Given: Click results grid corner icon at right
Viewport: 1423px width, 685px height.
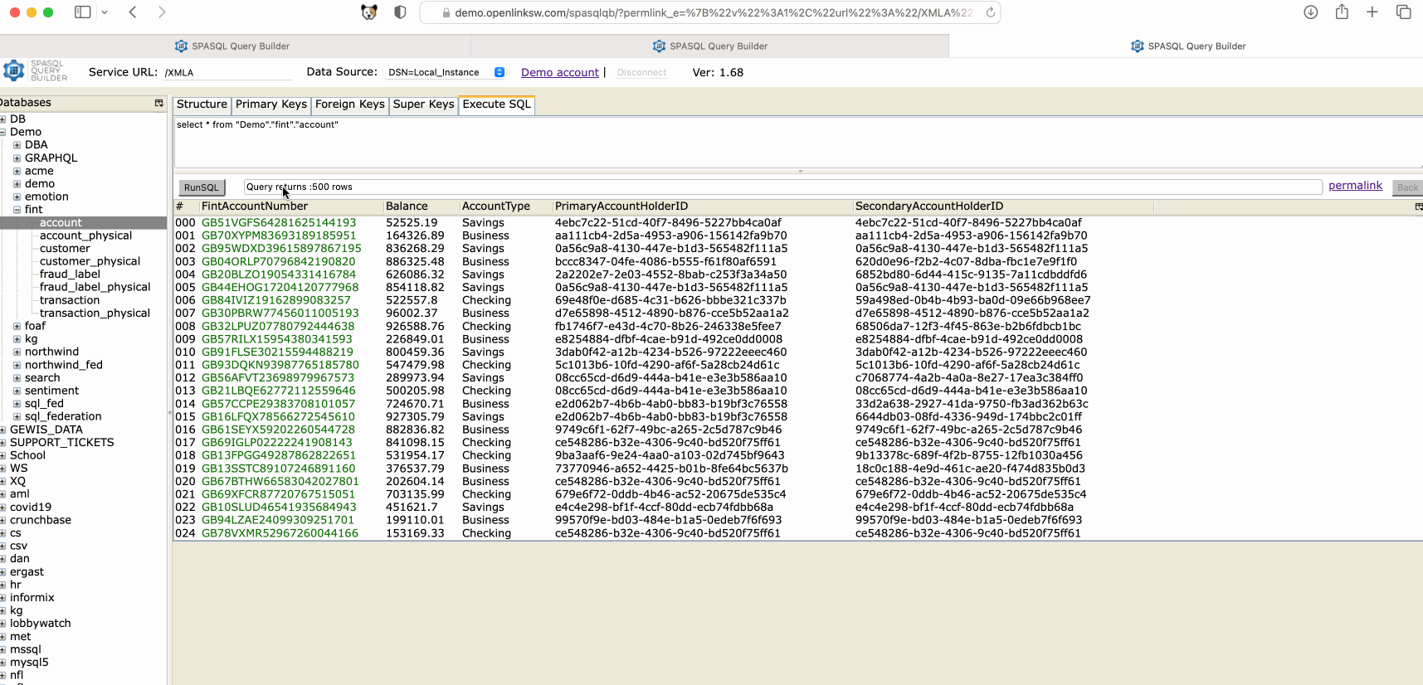Looking at the screenshot, I should point(1418,206).
